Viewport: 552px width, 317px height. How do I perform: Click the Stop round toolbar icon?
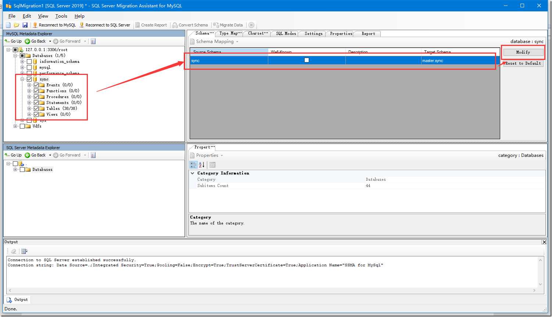251,25
